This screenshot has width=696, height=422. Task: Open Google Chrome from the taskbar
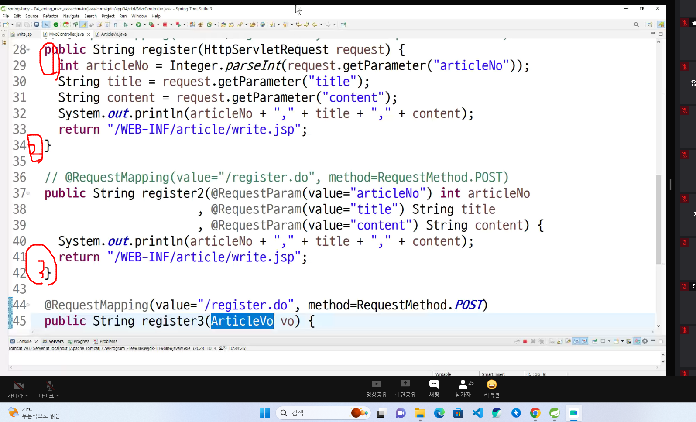[x=535, y=413]
